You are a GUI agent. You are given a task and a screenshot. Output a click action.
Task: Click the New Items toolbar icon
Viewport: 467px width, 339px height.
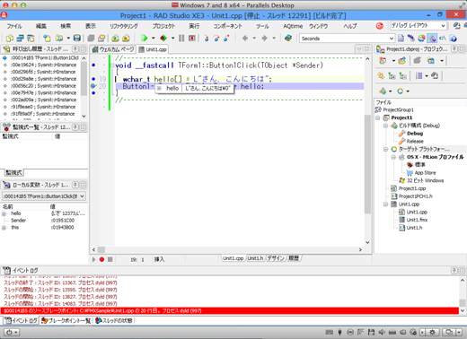[x=47, y=38]
